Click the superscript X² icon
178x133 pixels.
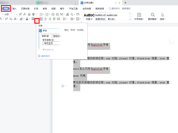pos(6,19)
